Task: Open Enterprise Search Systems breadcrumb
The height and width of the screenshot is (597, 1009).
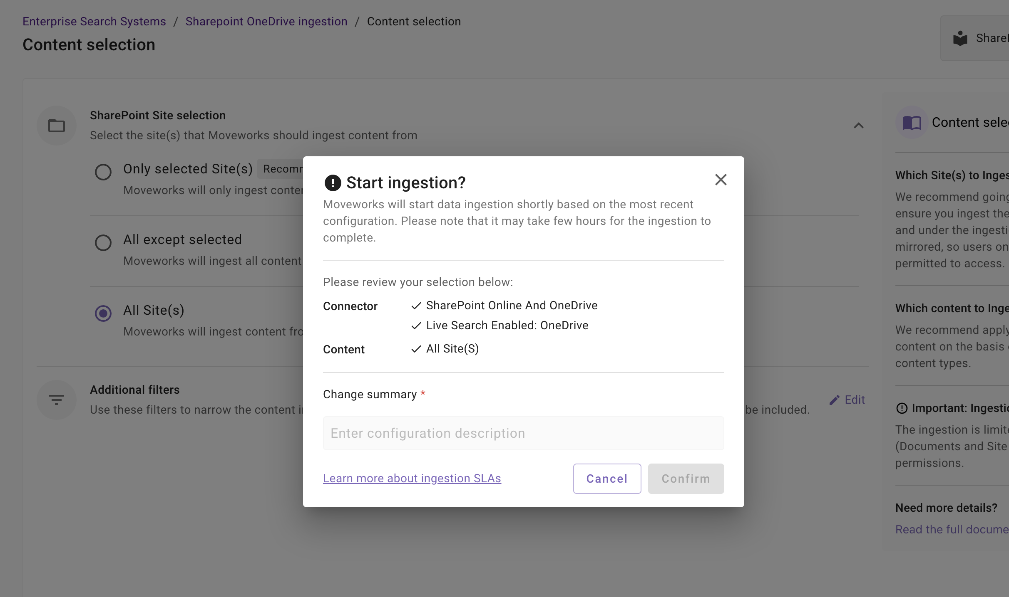Action: pyautogui.click(x=94, y=21)
